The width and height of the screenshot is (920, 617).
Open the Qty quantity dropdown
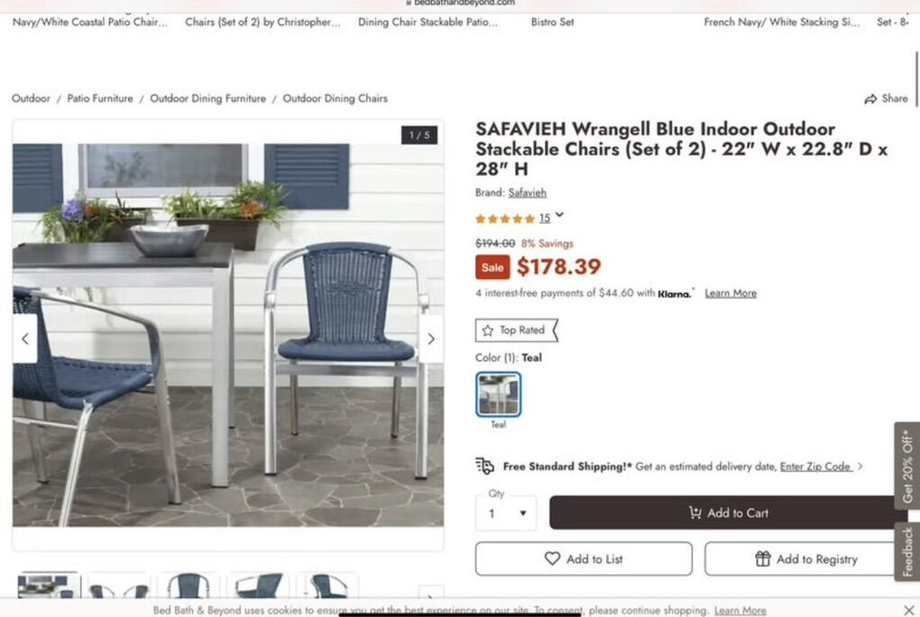506,513
